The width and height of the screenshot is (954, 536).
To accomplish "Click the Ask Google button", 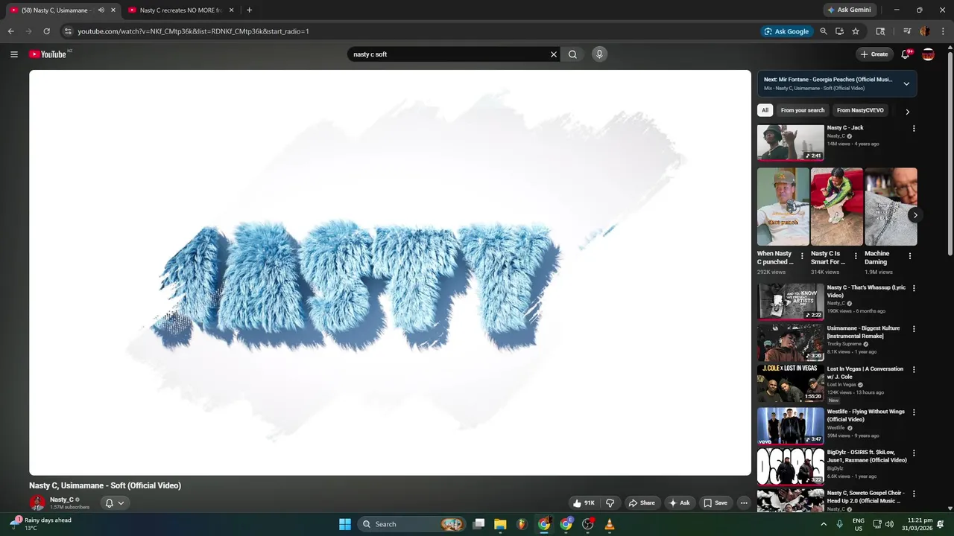I will (786, 31).
